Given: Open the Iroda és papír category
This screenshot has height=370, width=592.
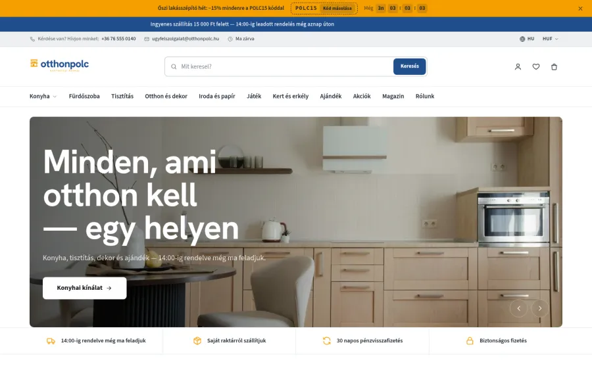Looking at the screenshot, I should (217, 96).
